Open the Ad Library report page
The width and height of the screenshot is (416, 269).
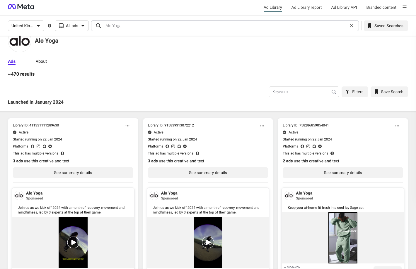[306, 7]
